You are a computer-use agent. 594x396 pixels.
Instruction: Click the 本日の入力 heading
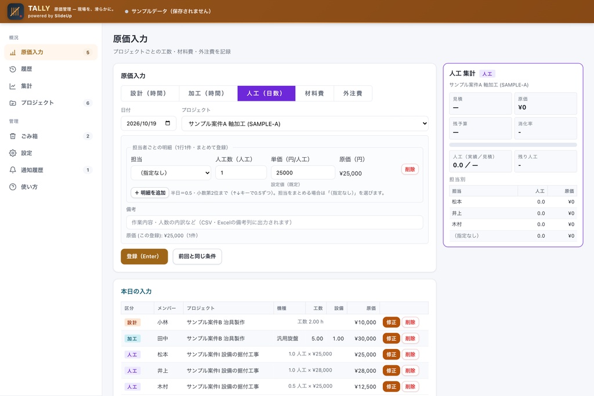(x=136, y=292)
